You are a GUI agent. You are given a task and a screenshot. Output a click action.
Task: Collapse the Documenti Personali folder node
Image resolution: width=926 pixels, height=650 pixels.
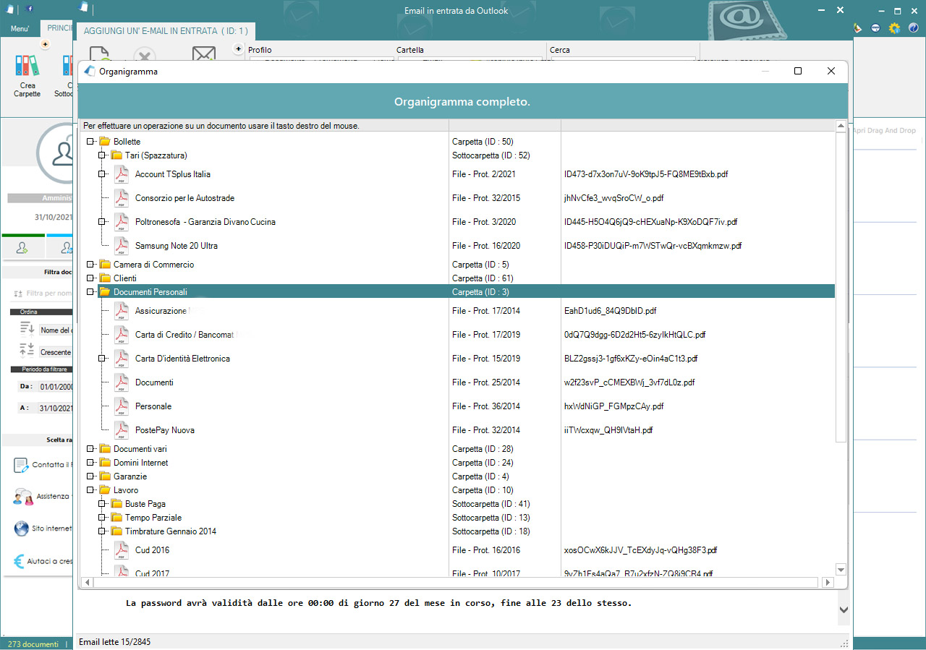(90, 292)
